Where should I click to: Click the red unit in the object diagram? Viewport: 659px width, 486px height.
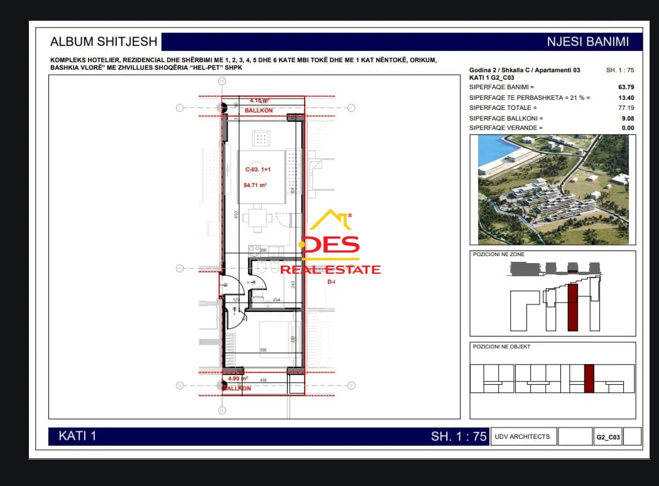coord(589,379)
